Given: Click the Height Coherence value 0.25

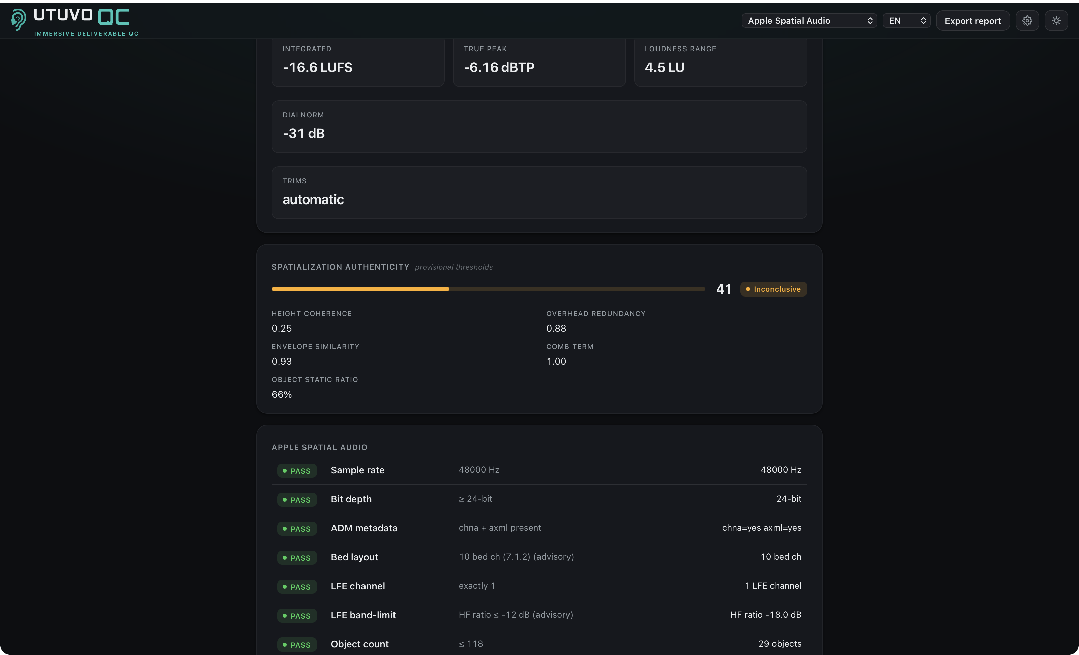Looking at the screenshot, I should click(282, 328).
